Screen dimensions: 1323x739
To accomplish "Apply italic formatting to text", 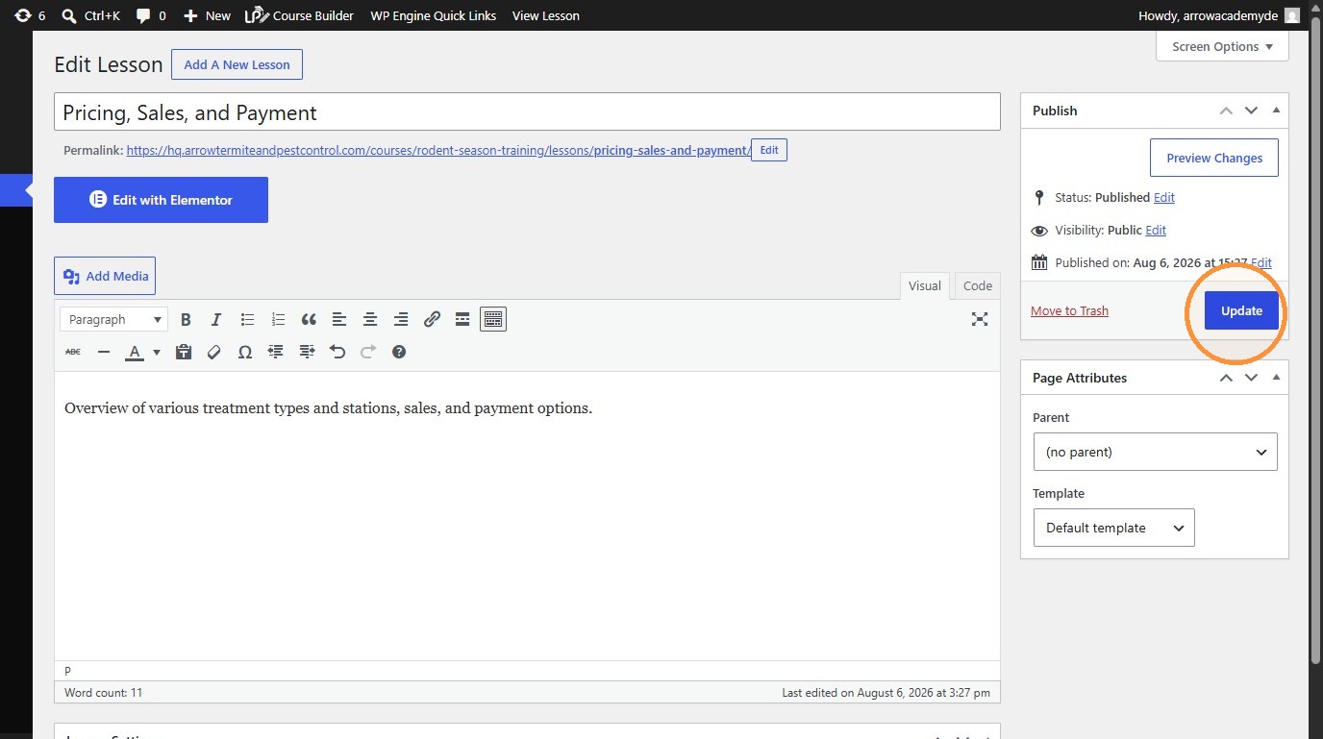I will point(216,319).
